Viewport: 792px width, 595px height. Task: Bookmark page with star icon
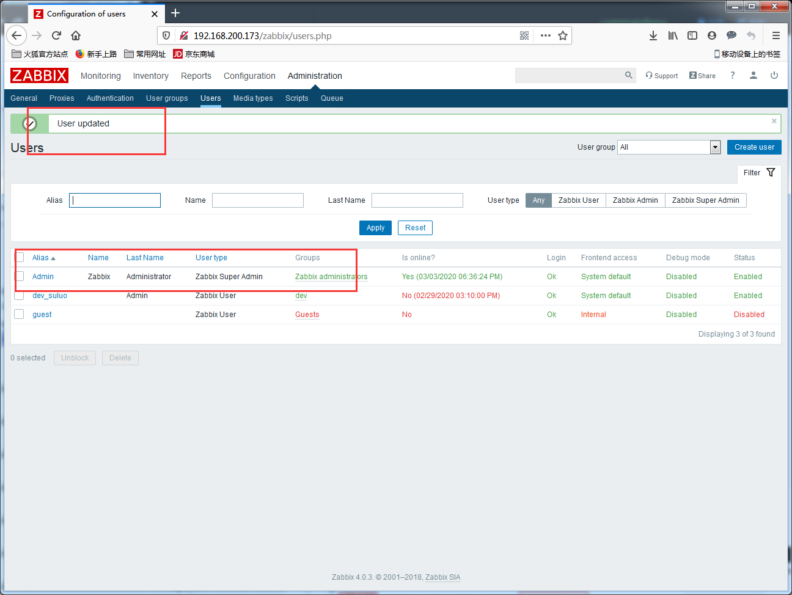point(563,35)
